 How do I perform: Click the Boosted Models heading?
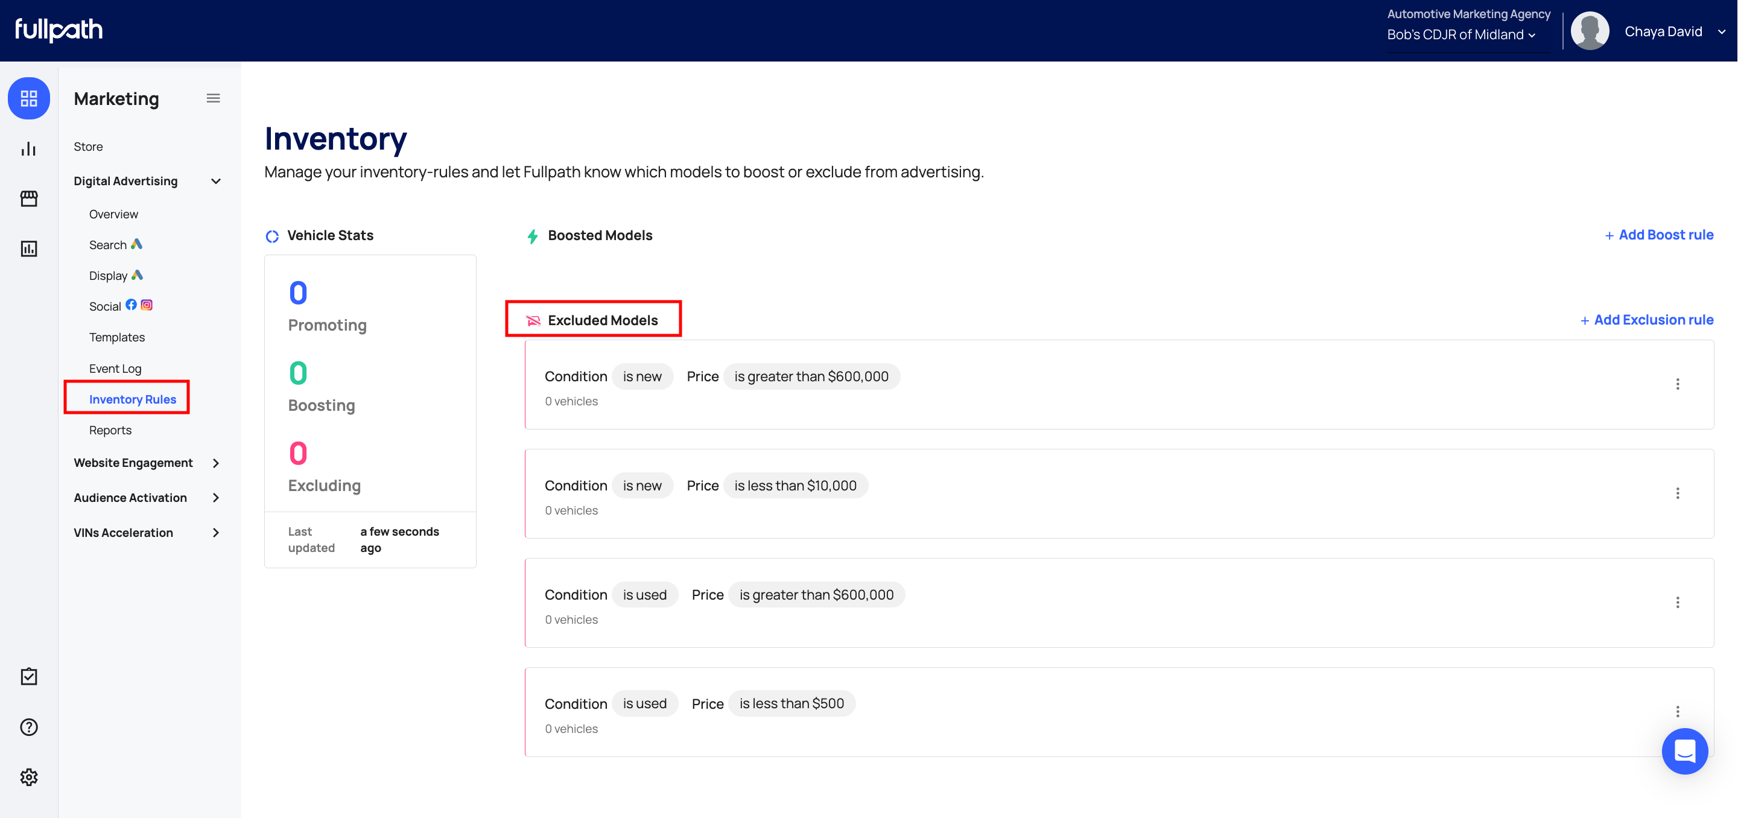point(600,235)
